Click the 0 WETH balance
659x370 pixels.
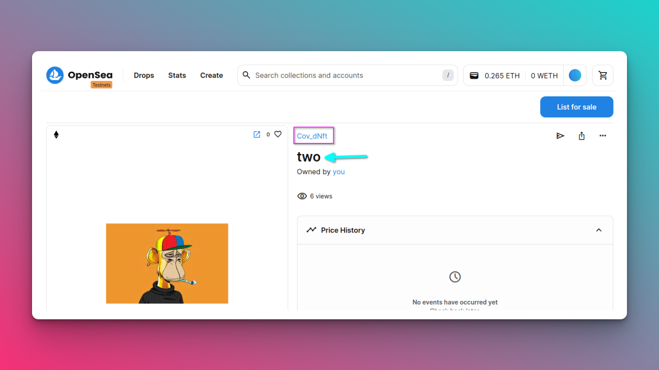[x=544, y=76]
